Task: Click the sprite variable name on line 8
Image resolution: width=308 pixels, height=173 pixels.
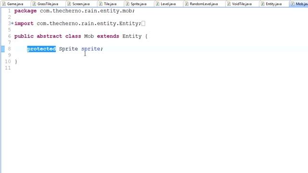Action: coord(90,49)
